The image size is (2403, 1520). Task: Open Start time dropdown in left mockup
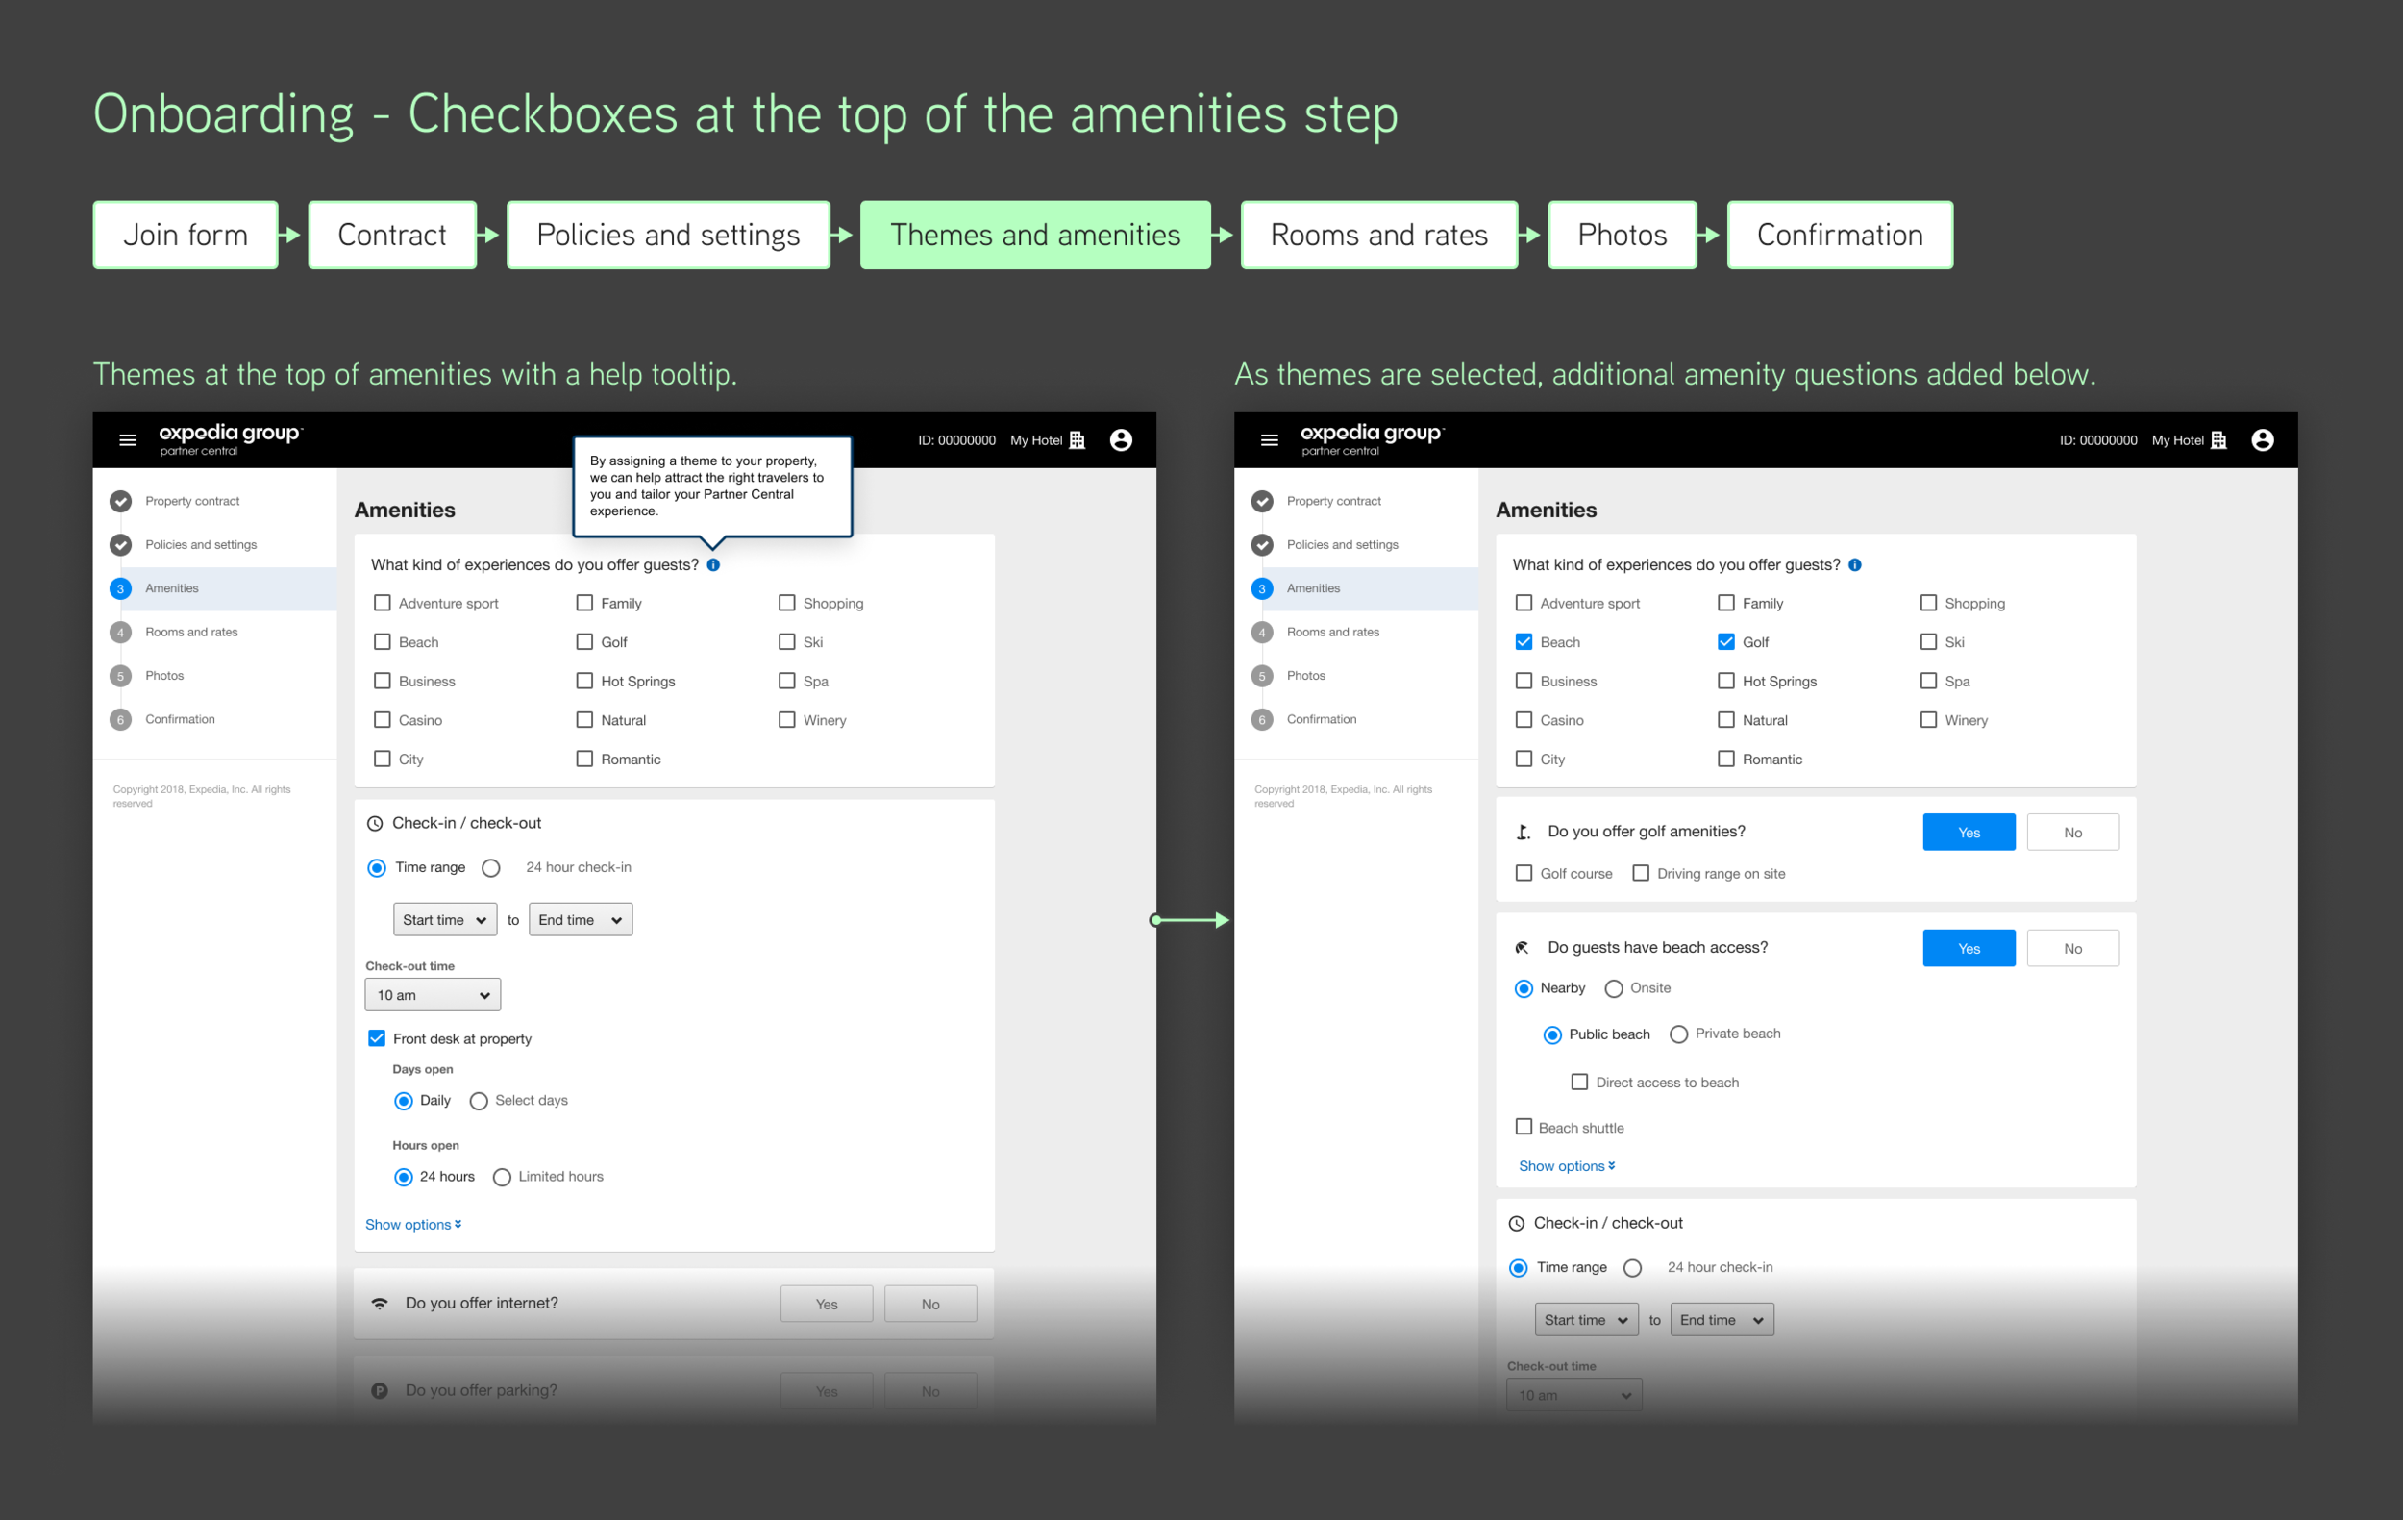(x=445, y=919)
